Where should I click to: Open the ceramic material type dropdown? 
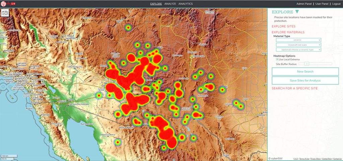click(x=298, y=40)
